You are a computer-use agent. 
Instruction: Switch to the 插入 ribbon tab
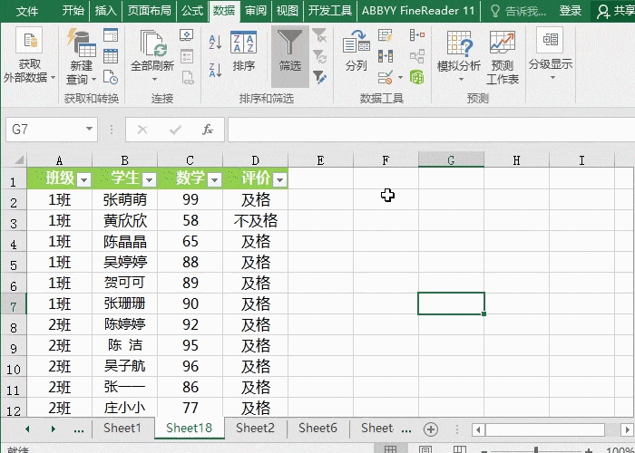click(x=106, y=11)
